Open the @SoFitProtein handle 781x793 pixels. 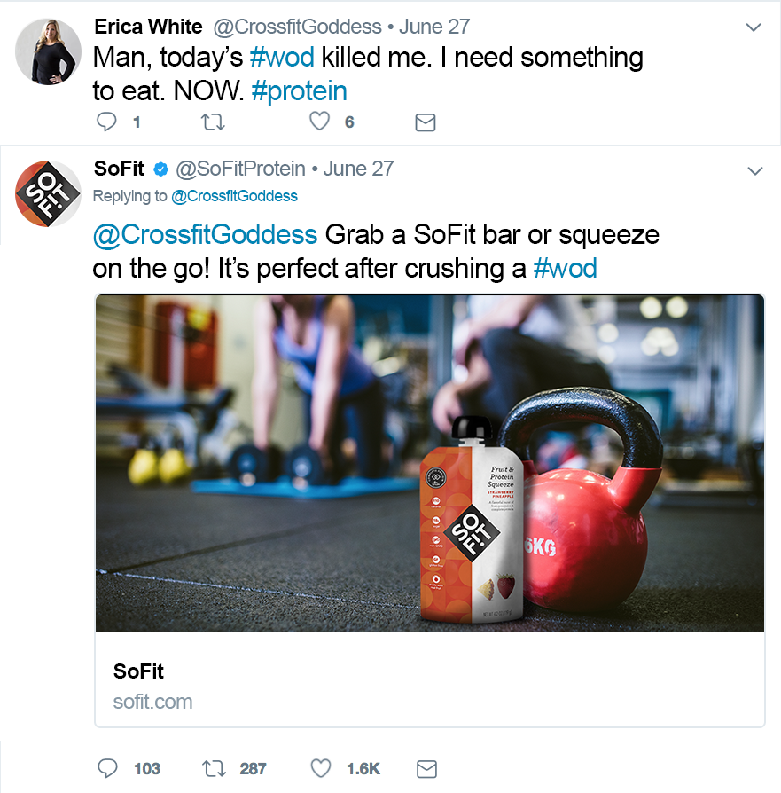(240, 169)
